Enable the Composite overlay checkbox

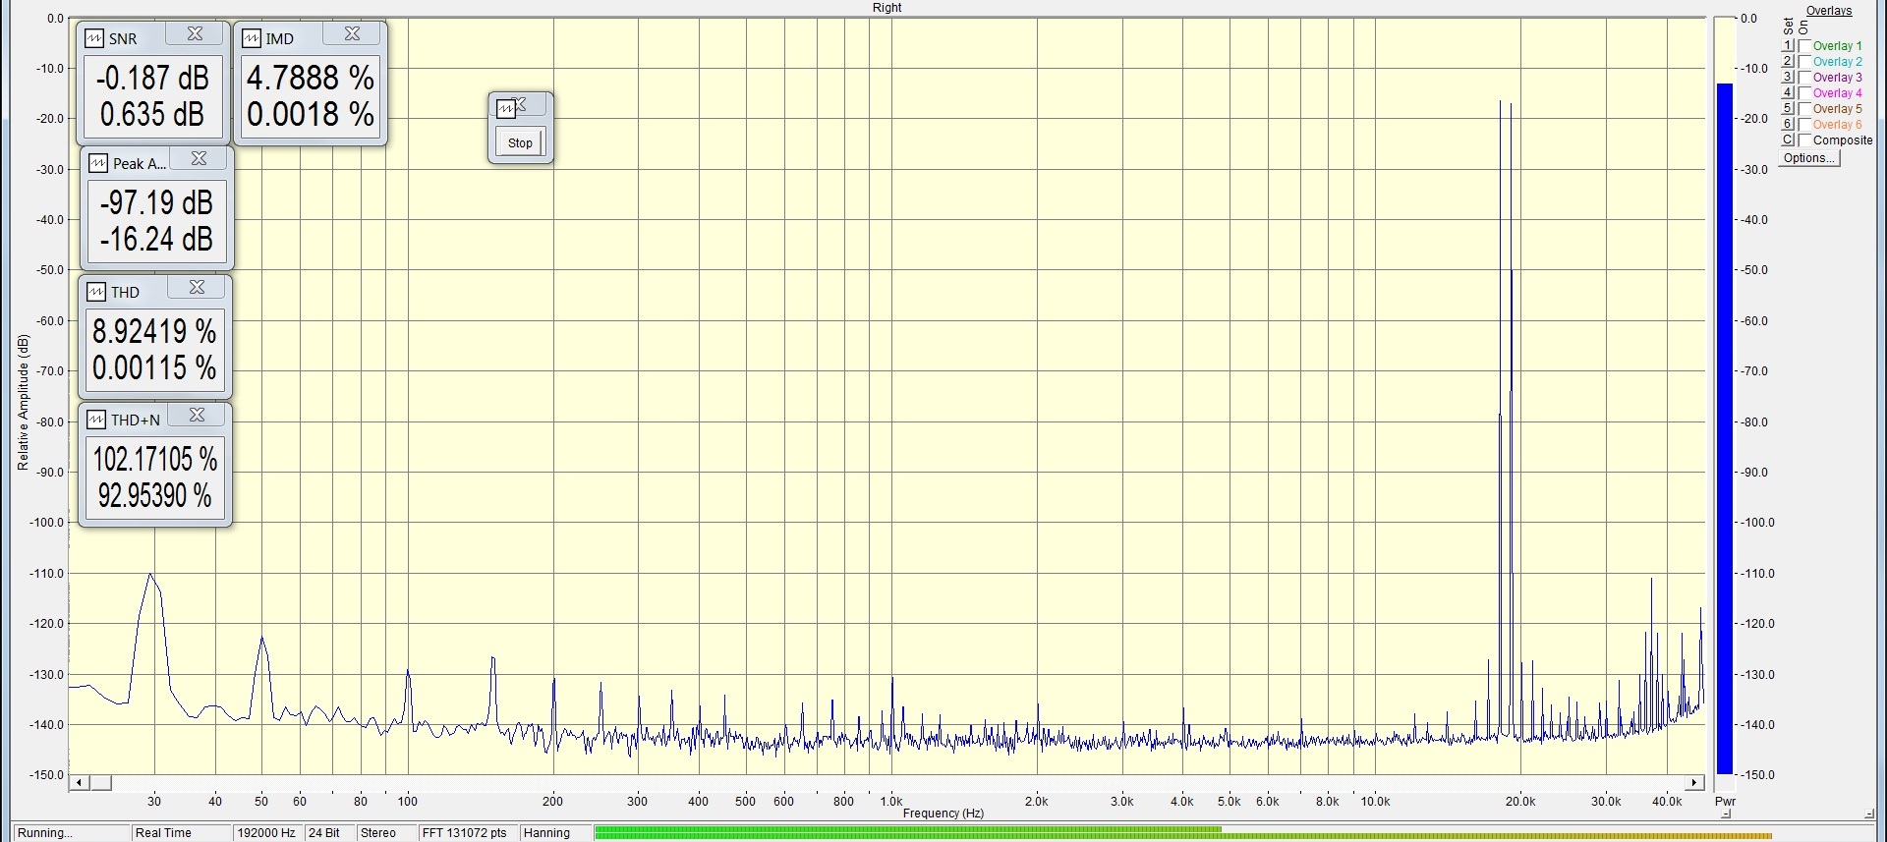point(1804,140)
